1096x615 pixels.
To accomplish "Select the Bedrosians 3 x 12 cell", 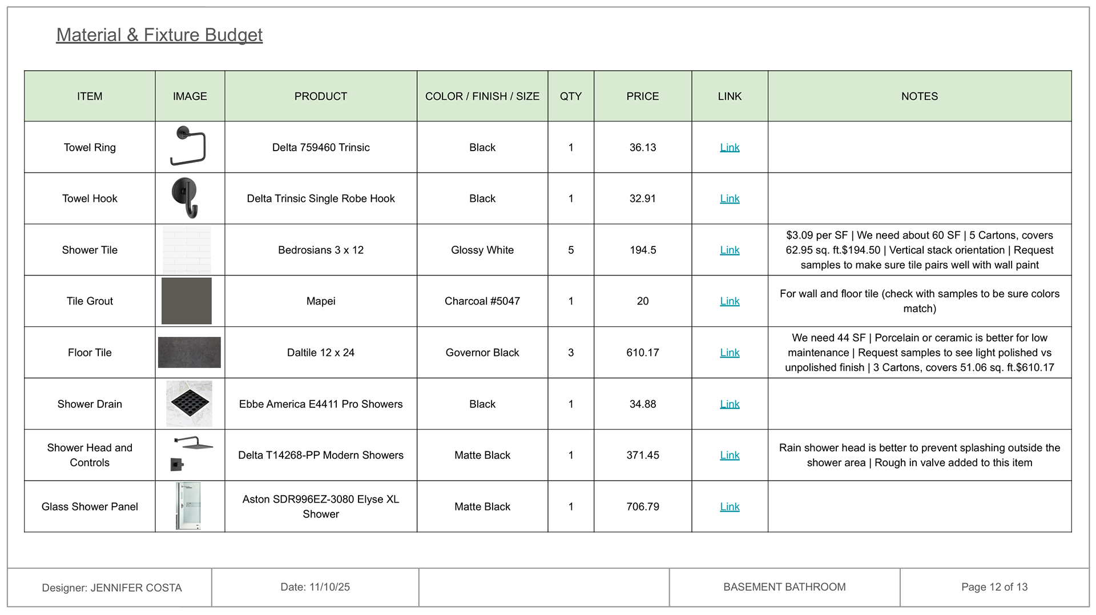I will point(321,250).
